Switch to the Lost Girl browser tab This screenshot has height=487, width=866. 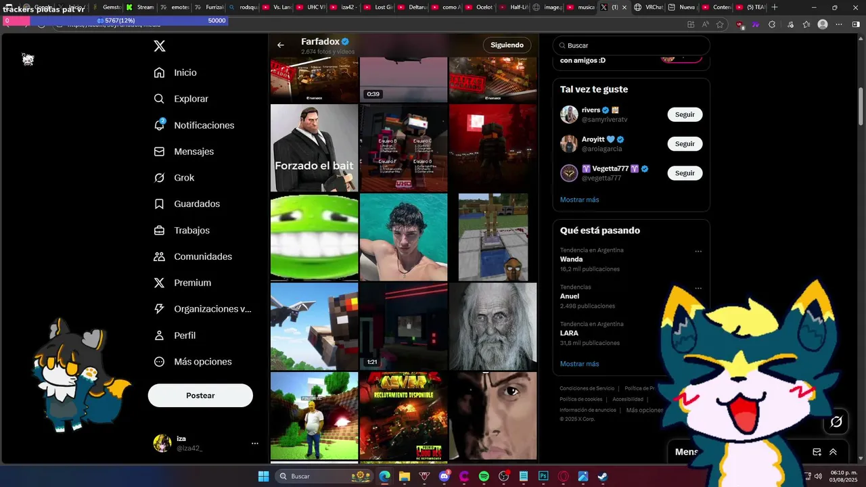click(x=379, y=7)
